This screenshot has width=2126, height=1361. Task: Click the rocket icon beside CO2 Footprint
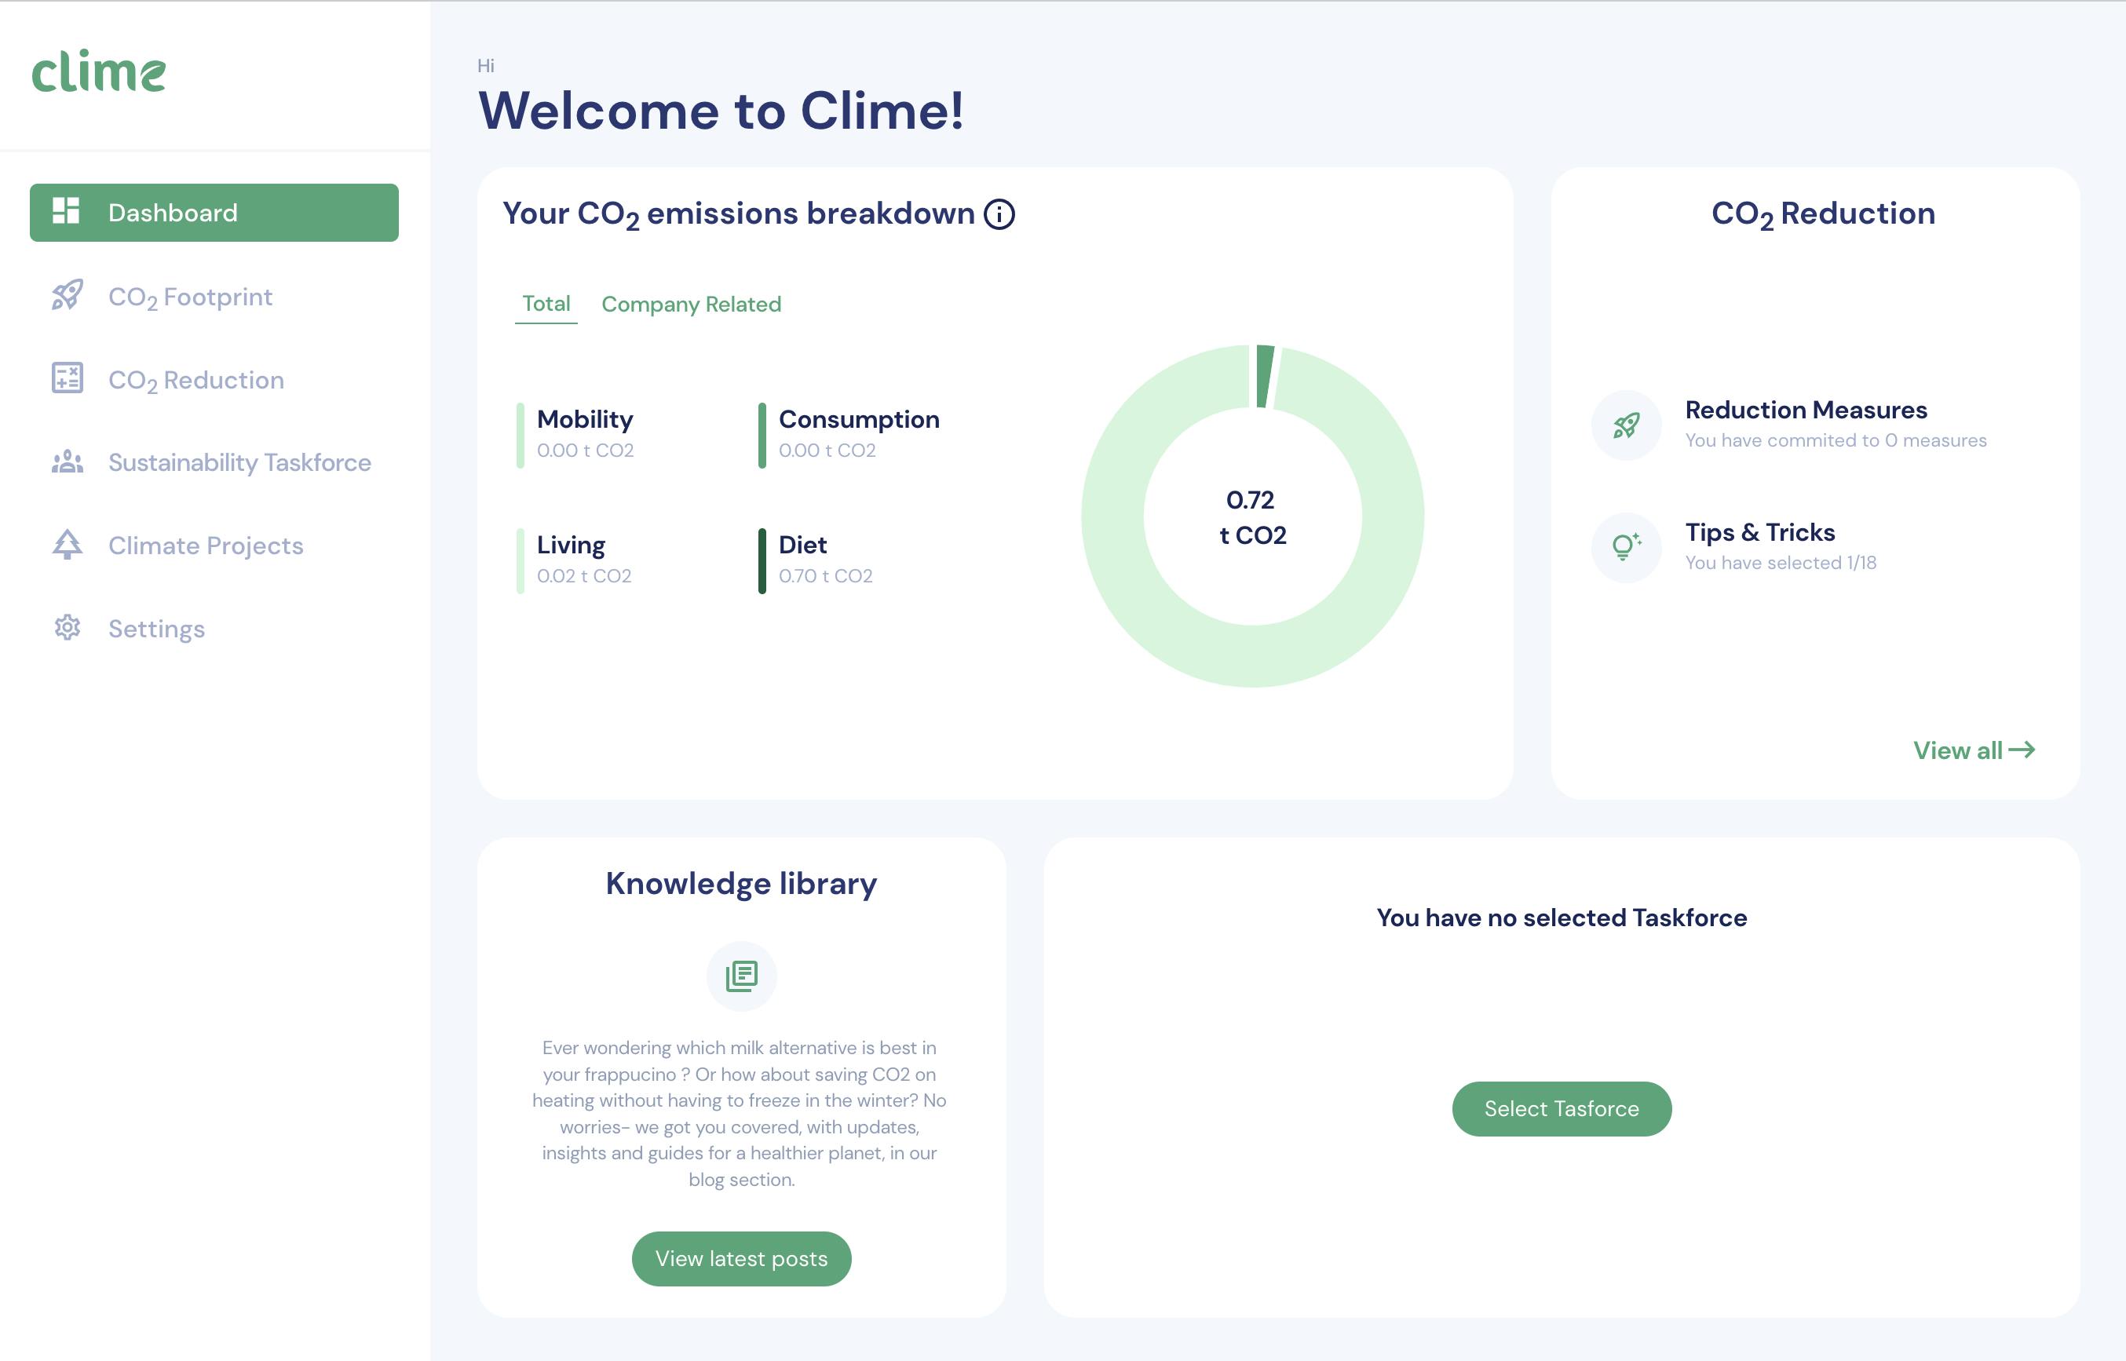point(68,294)
